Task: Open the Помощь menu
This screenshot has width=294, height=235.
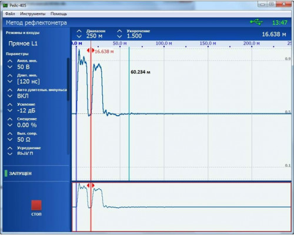Action: 59,14
